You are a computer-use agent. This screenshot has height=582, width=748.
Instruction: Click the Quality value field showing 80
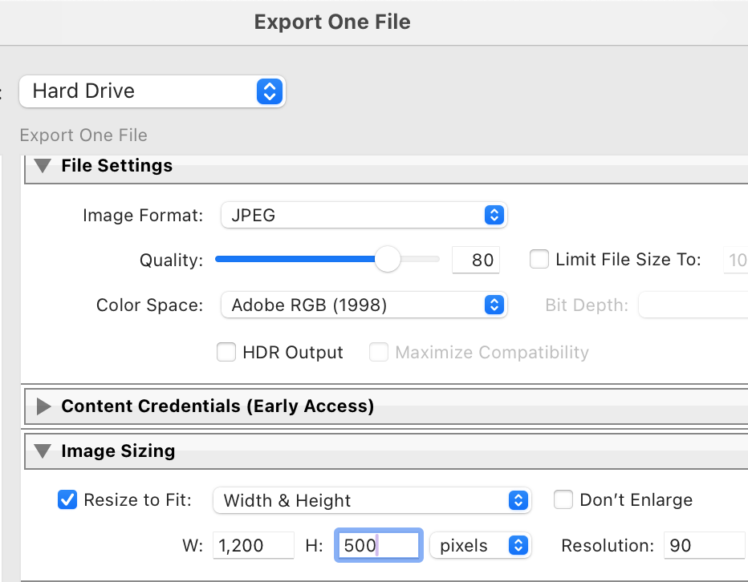coord(475,261)
